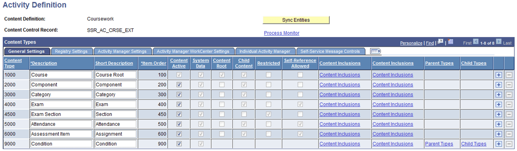The height and width of the screenshot is (151, 517).
Task: Add a row after the Category row
Action: pos(499,94)
